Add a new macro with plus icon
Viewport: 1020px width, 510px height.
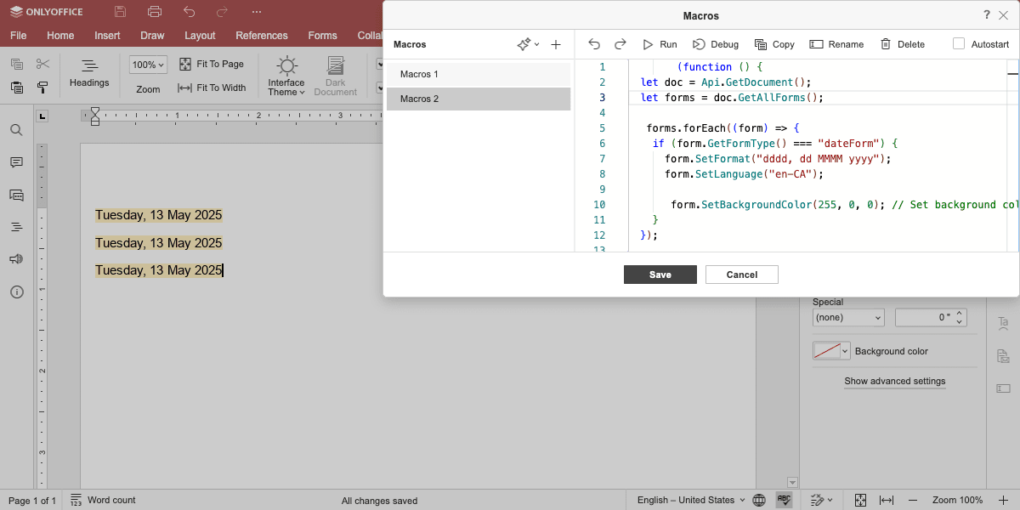(556, 44)
